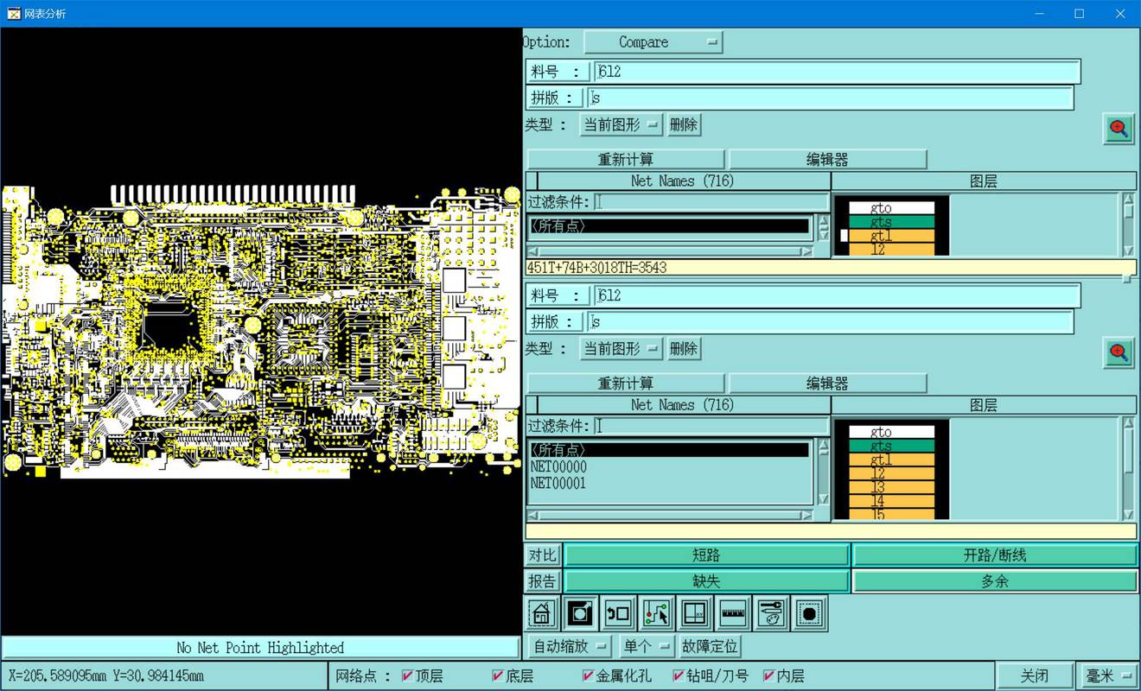Open the 毫米 units dropdown
This screenshot has width=1141, height=691.
(1109, 675)
